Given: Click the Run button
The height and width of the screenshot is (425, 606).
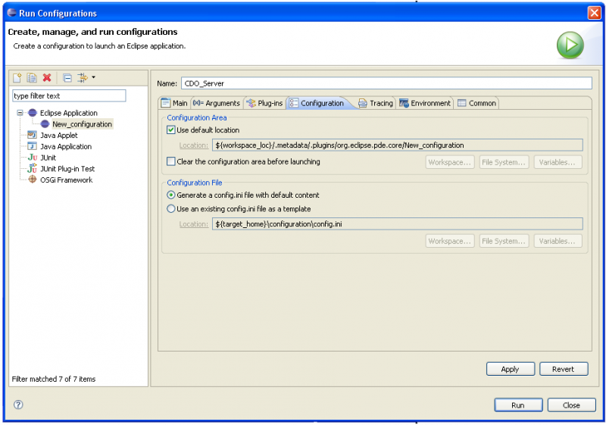Looking at the screenshot, I should [518, 405].
